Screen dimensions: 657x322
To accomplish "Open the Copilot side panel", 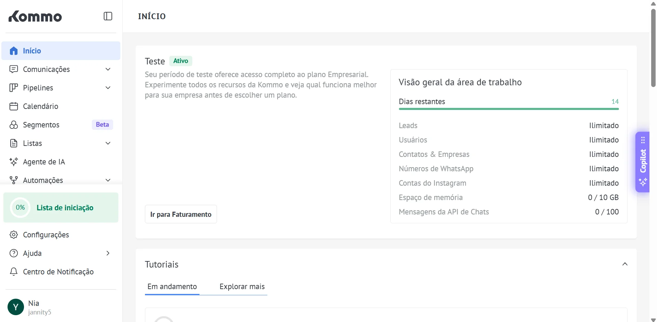I will pyautogui.click(x=643, y=162).
